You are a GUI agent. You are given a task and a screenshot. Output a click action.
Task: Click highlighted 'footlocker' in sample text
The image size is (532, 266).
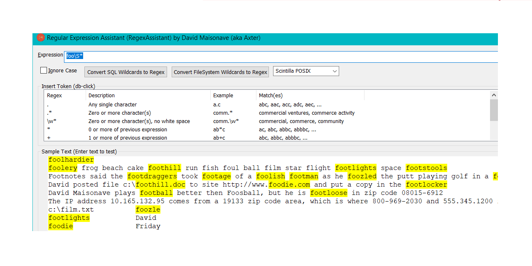pyautogui.click(x=426, y=185)
